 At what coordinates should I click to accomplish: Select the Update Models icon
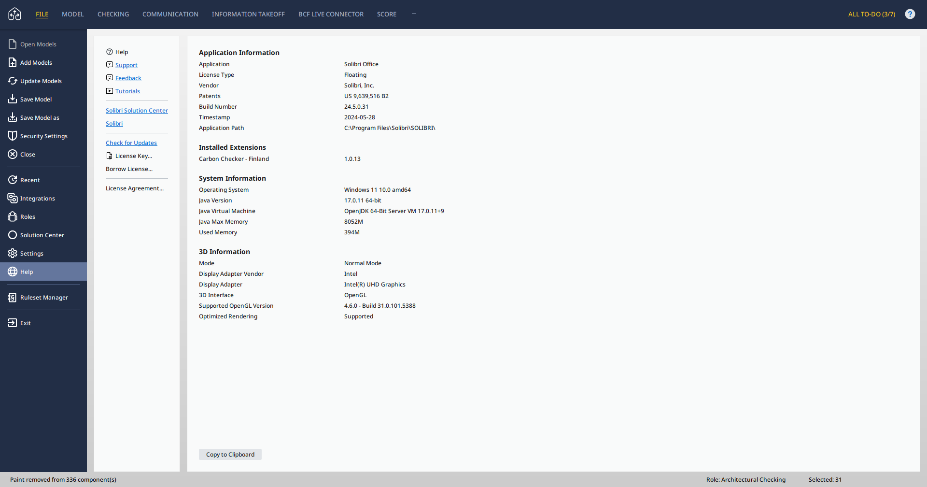point(12,81)
